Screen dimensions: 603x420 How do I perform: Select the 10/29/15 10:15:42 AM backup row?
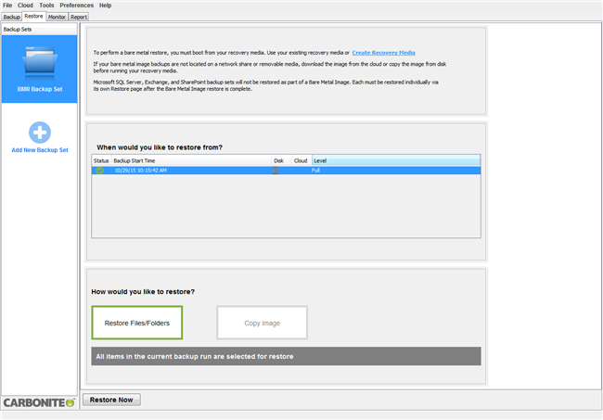coord(186,171)
